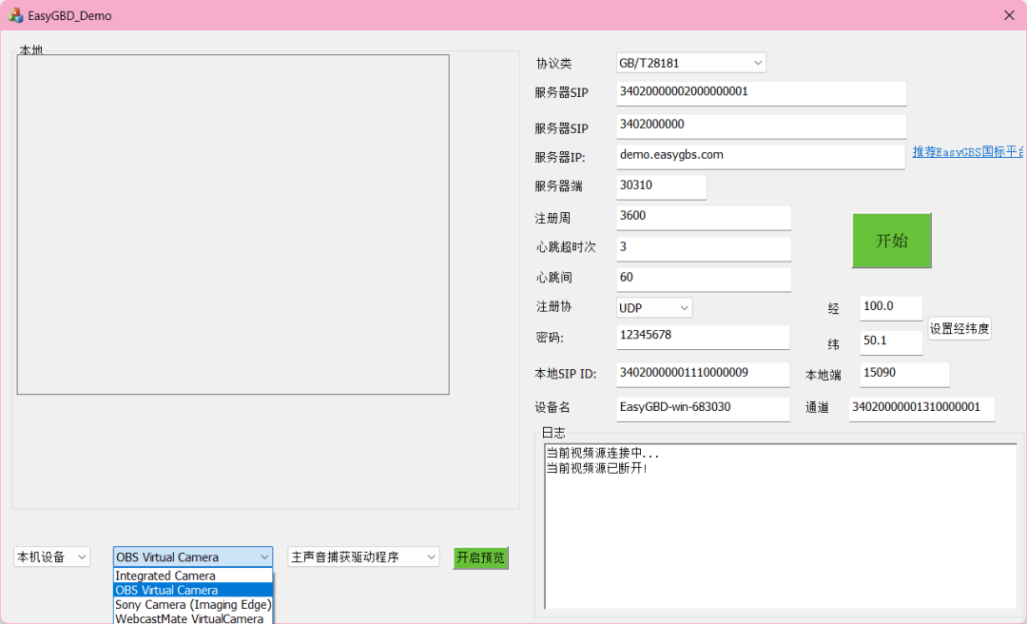Open the 主声音捕获驱动程序 audio dropdown

(363, 556)
